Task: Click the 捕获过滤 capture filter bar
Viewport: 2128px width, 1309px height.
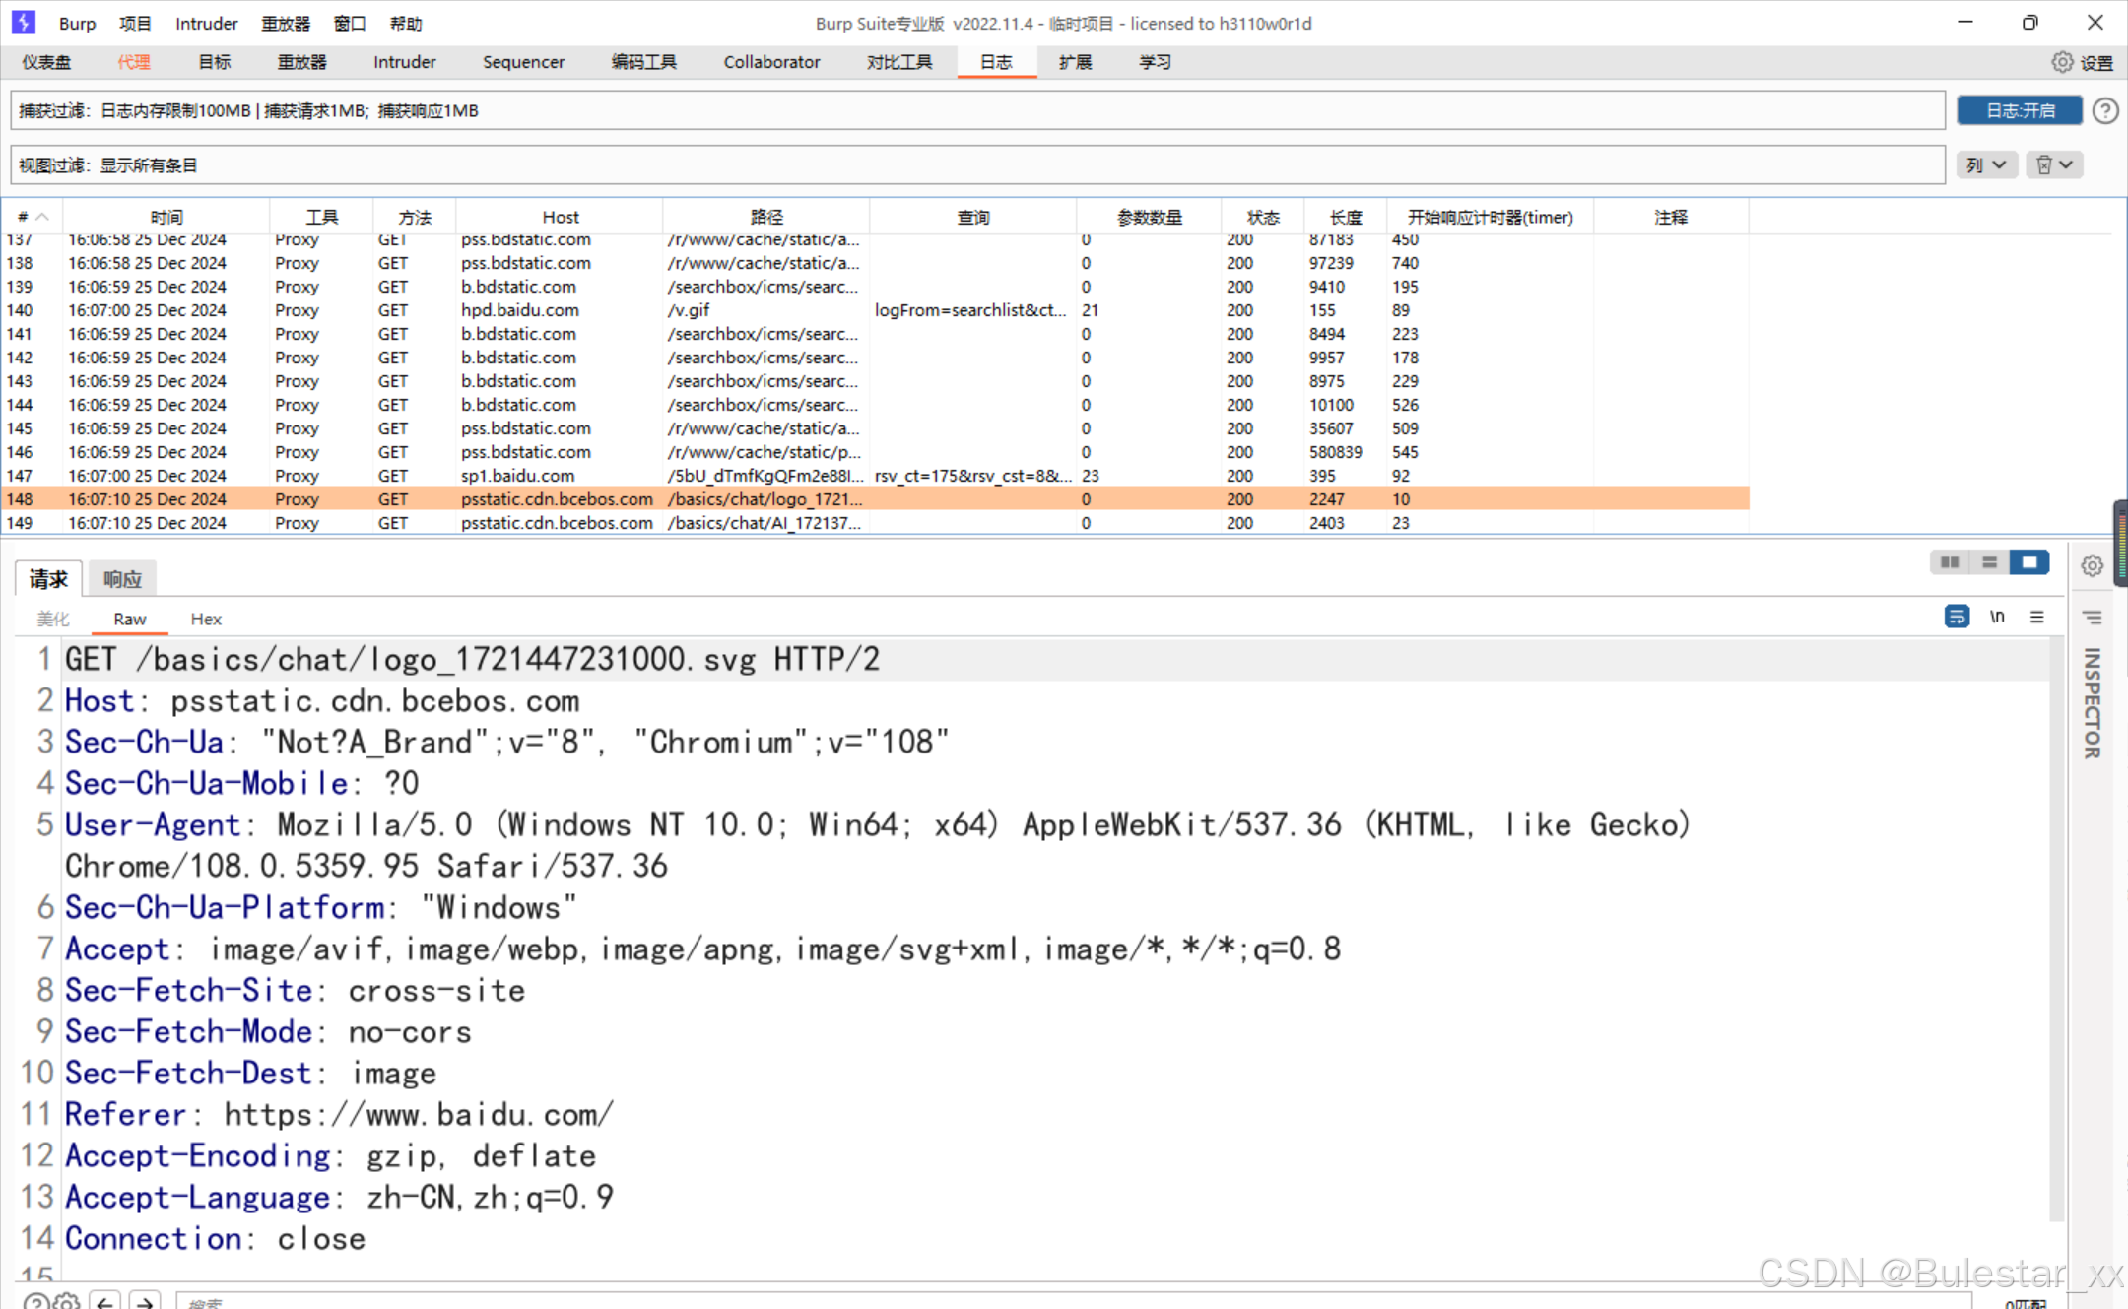Action: click(975, 110)
